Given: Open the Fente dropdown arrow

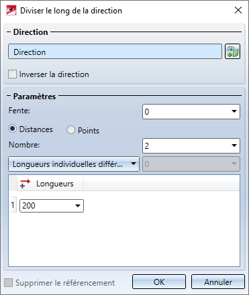Looking at the screenshot, I should click(234, 111).
